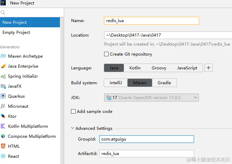Click the Maven Archetype generator icon
232x164 pixels.
(3, 56)
